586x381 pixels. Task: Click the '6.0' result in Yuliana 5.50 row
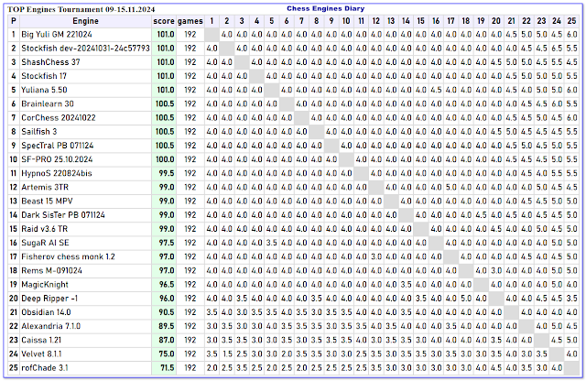click(x=571, y=90)
